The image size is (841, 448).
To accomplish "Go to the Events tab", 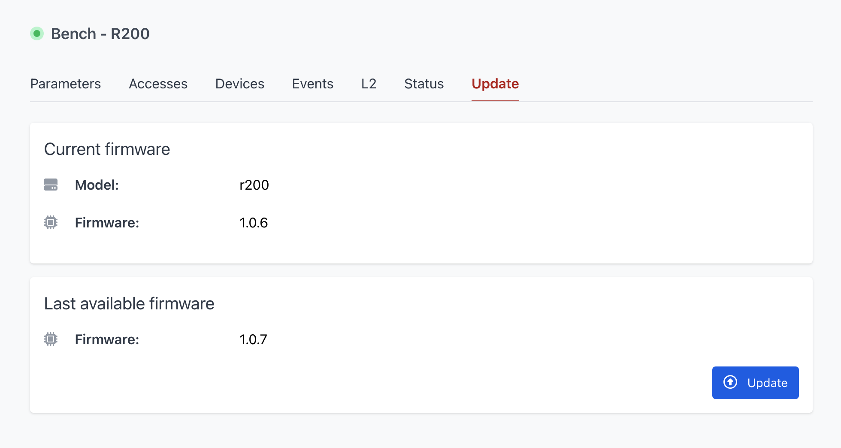I will pyautogui.click(x=313, y=84).
